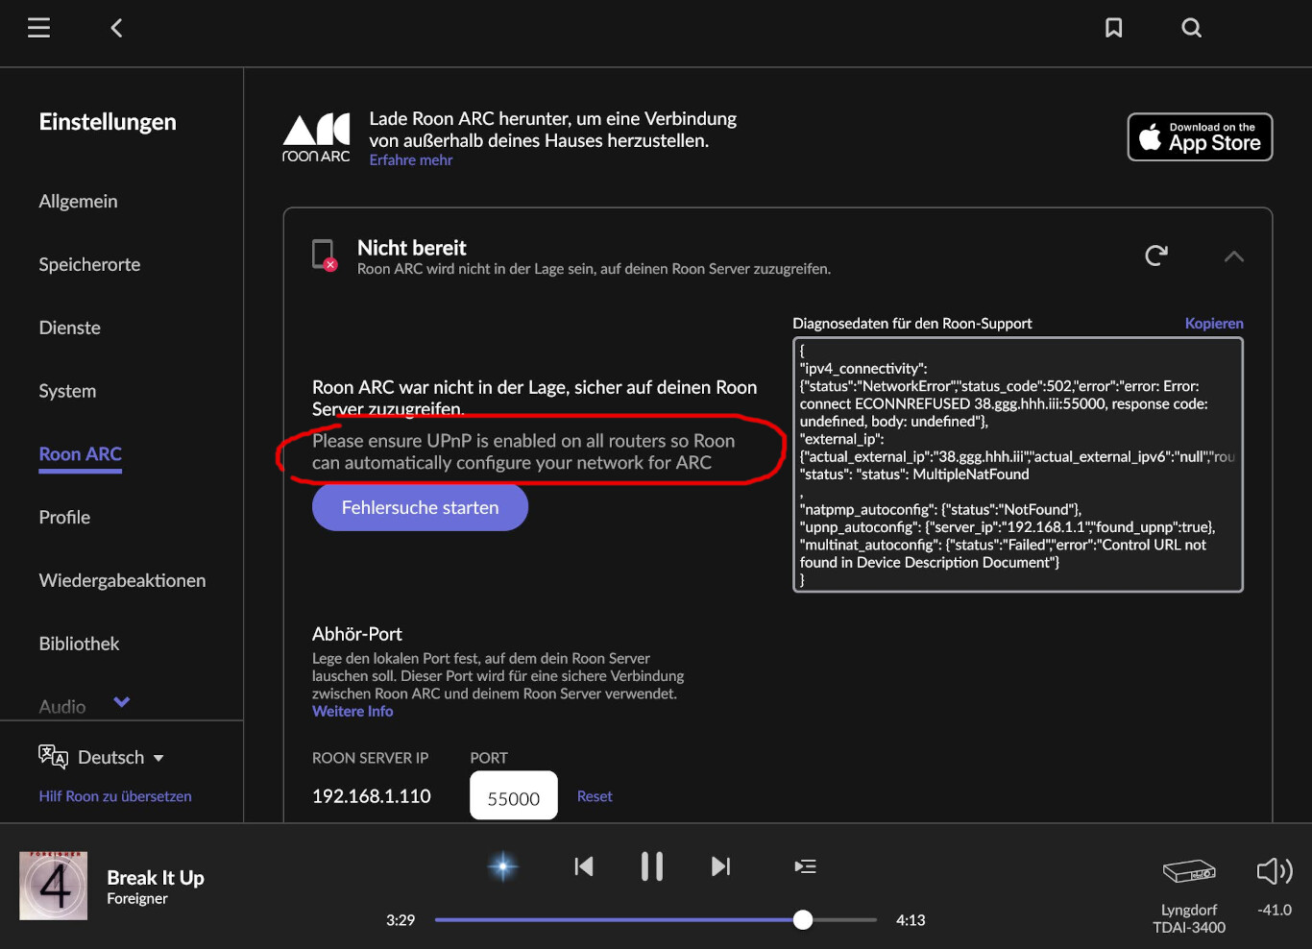Pause the current track
Image resolution: width=1312 pixels, height=949 pixels.
pyautogui.click(x=652, y=866)
